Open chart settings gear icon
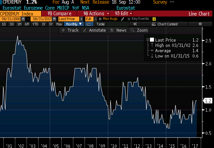The image size is (214, 148). pos(200,24)
